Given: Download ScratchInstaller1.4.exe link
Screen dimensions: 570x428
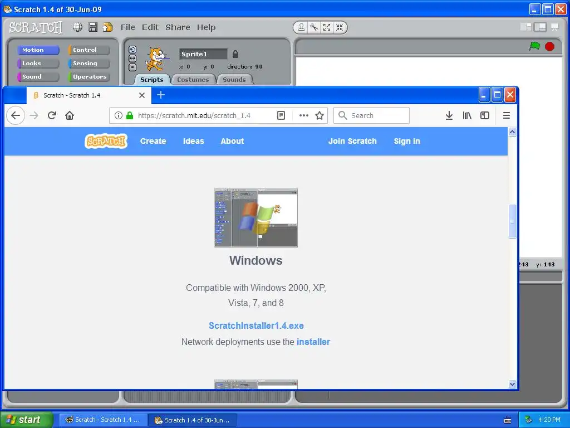Looking at the screenshot, I should (x=256, y=325).
